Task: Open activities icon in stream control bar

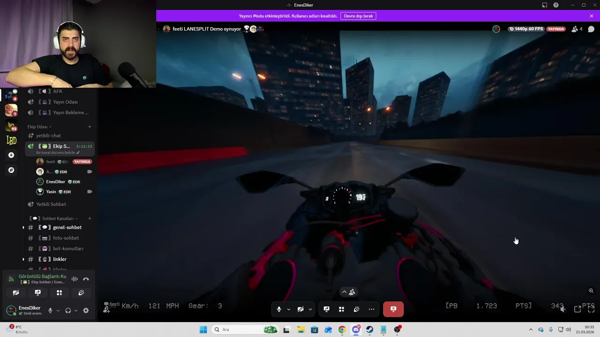Action: [x=341, y=309]
